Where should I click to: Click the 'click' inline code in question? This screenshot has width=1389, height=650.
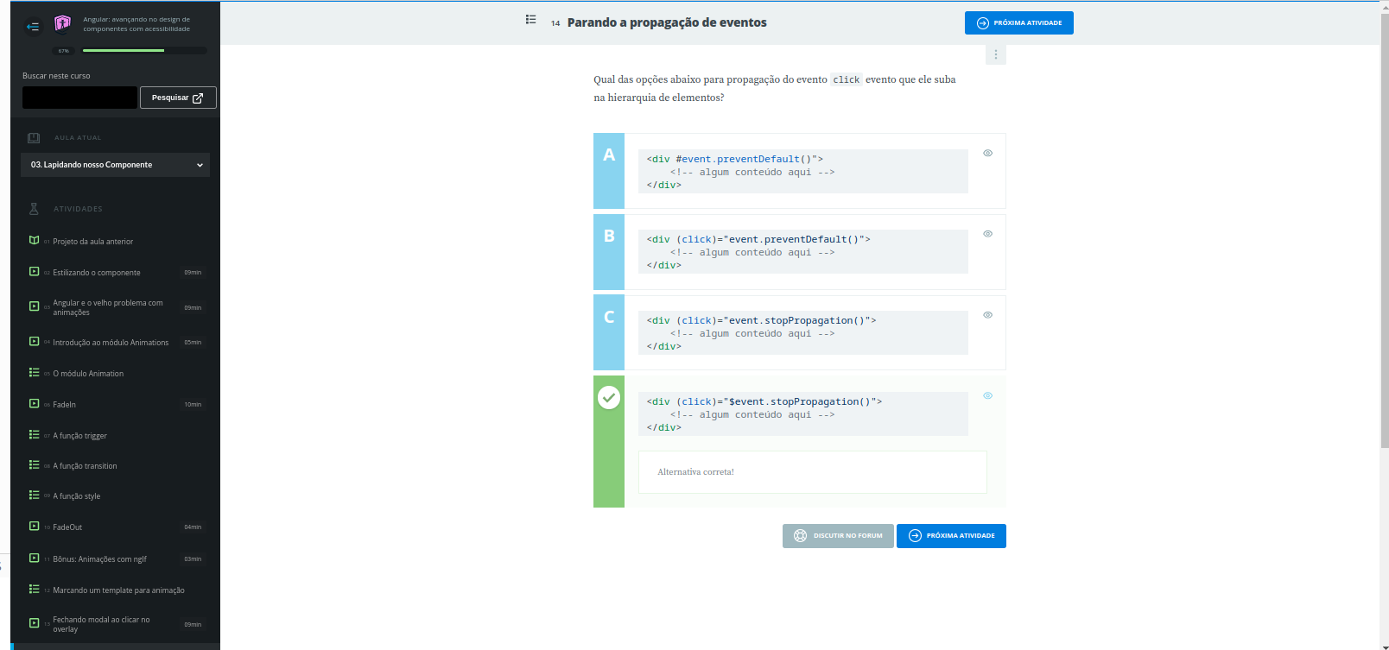847,79
